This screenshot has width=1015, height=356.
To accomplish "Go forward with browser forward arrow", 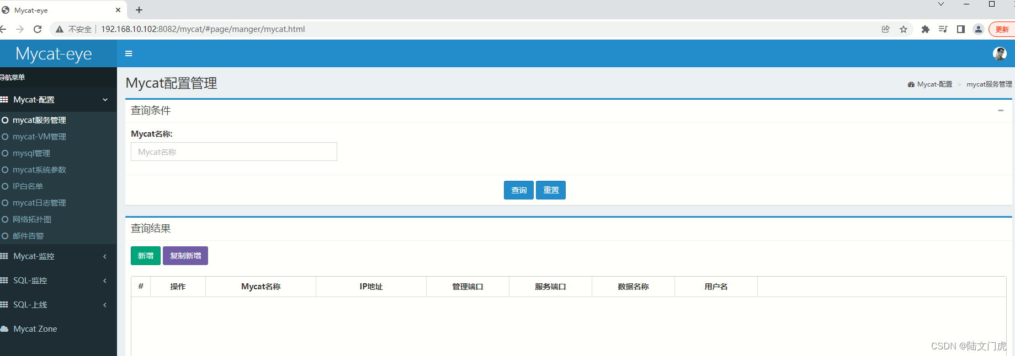I will click(x=20, y=29).
